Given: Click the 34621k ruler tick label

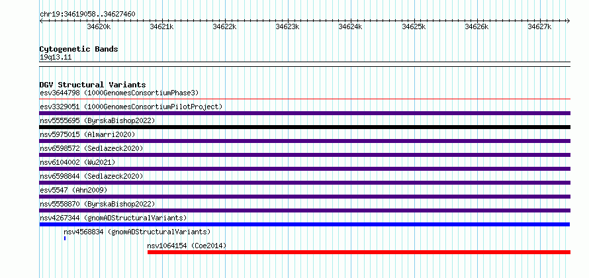Looking at the screenshot, I should 161,26.
